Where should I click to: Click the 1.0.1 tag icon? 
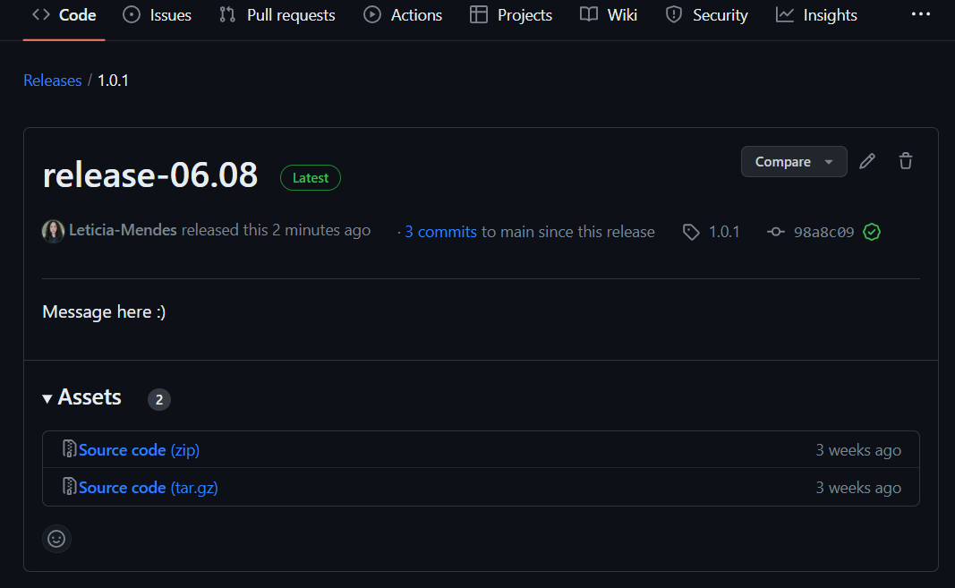691,231
